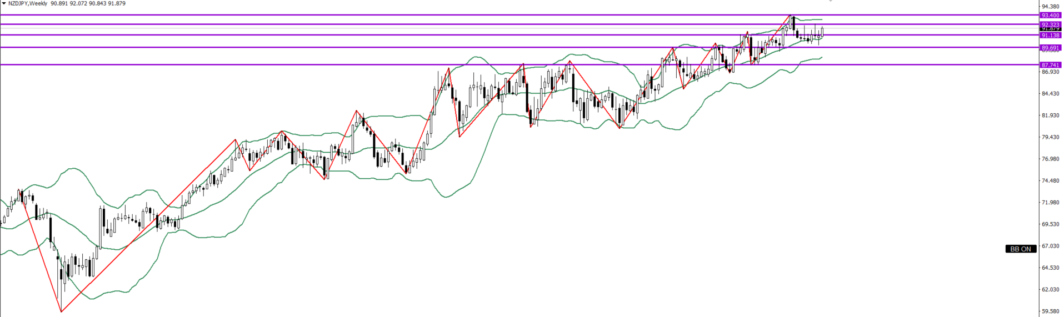The image size is (1064, 317).
Task: Select the purple 87.741 price label
Action: click(x=1050, y=65)
